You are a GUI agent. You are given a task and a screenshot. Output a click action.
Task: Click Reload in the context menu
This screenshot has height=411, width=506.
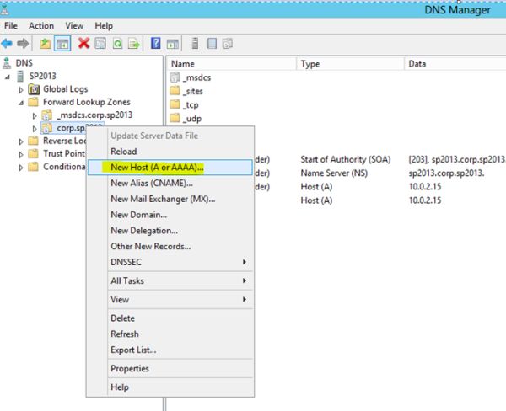click(x=170, y=152)
